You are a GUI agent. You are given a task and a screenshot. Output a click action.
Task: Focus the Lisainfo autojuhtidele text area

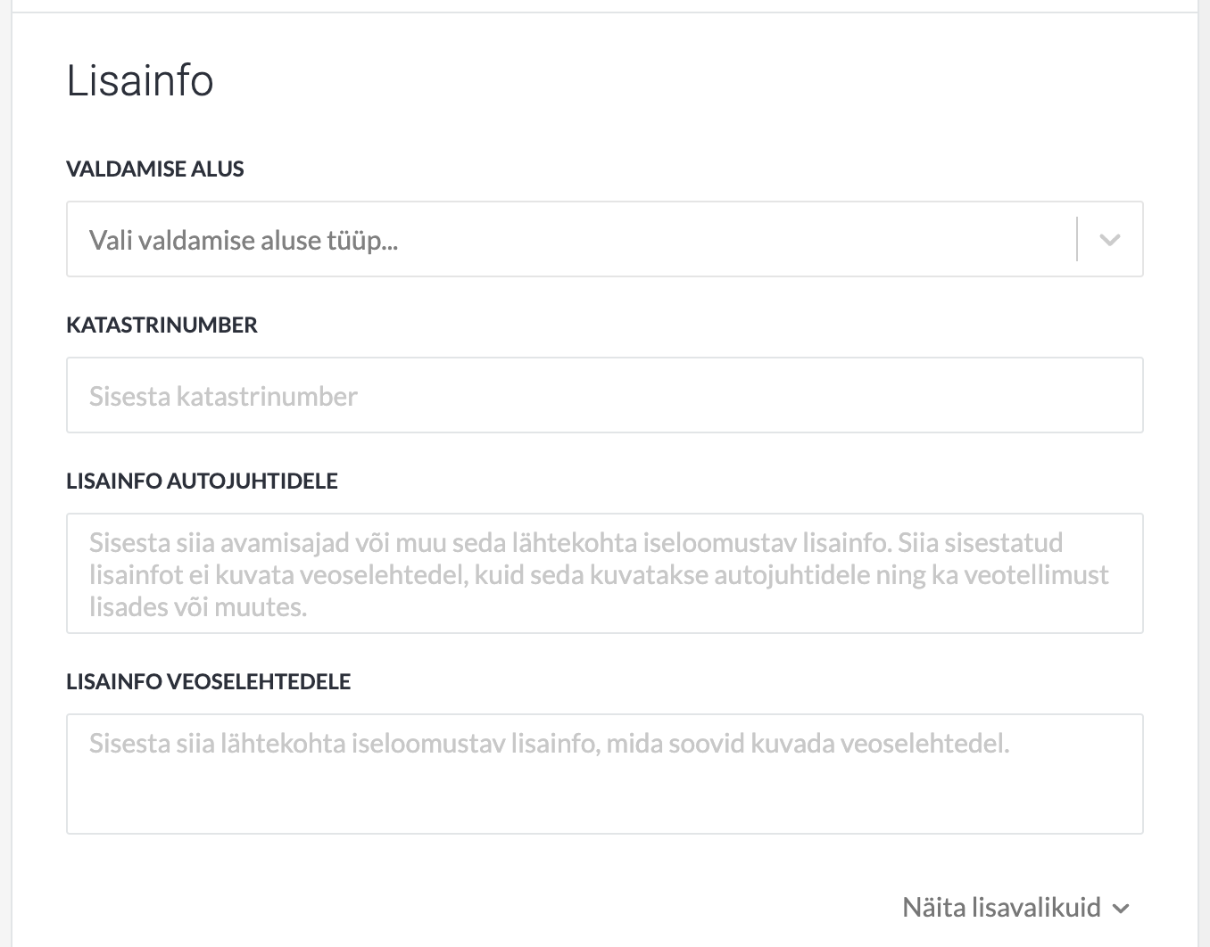(605, 573)
